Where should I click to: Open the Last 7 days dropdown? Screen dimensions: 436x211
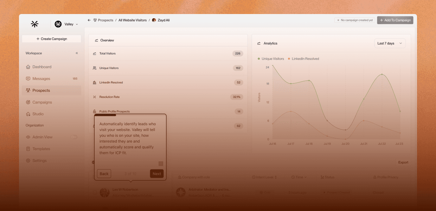[390, 43]
